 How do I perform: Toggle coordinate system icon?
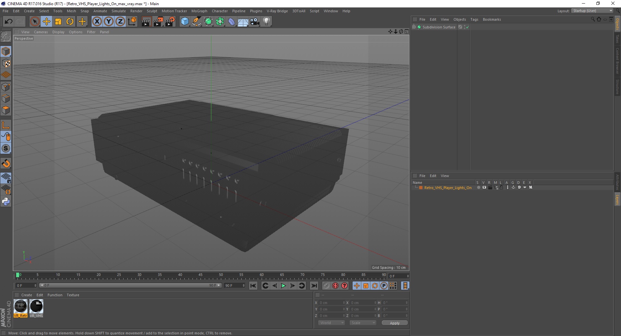point(132,22)
